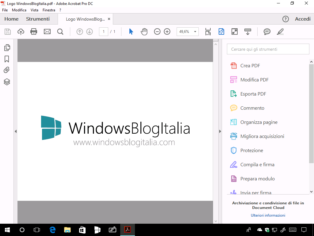314x236 pixels.
Task: Collapse the right tools pane arrow
Action: click(220, 132)
